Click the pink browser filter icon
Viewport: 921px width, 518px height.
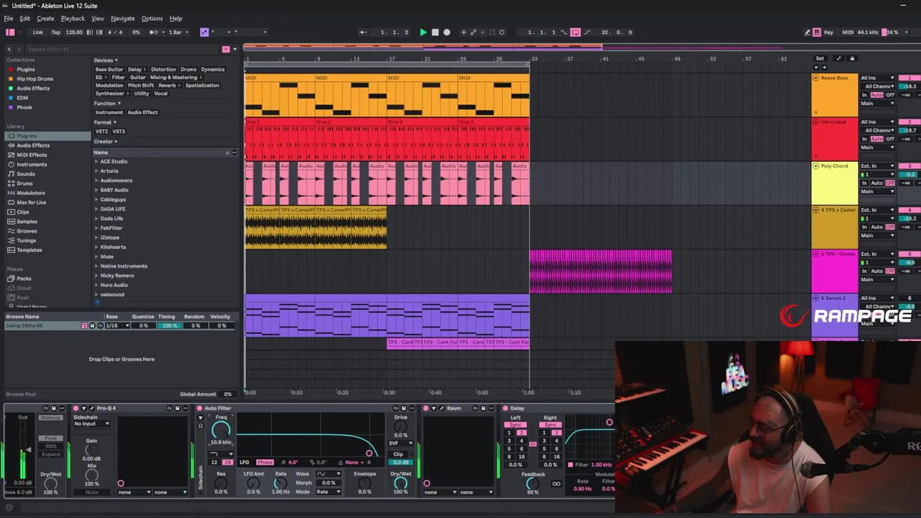pyautogui.click(x=226, y=49)
